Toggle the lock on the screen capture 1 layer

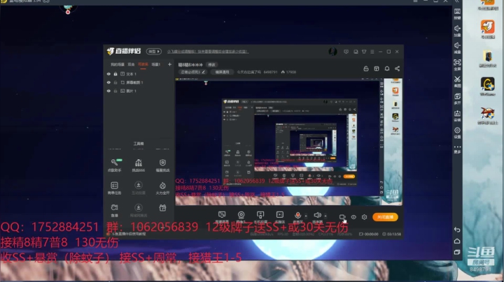(115, 82)
